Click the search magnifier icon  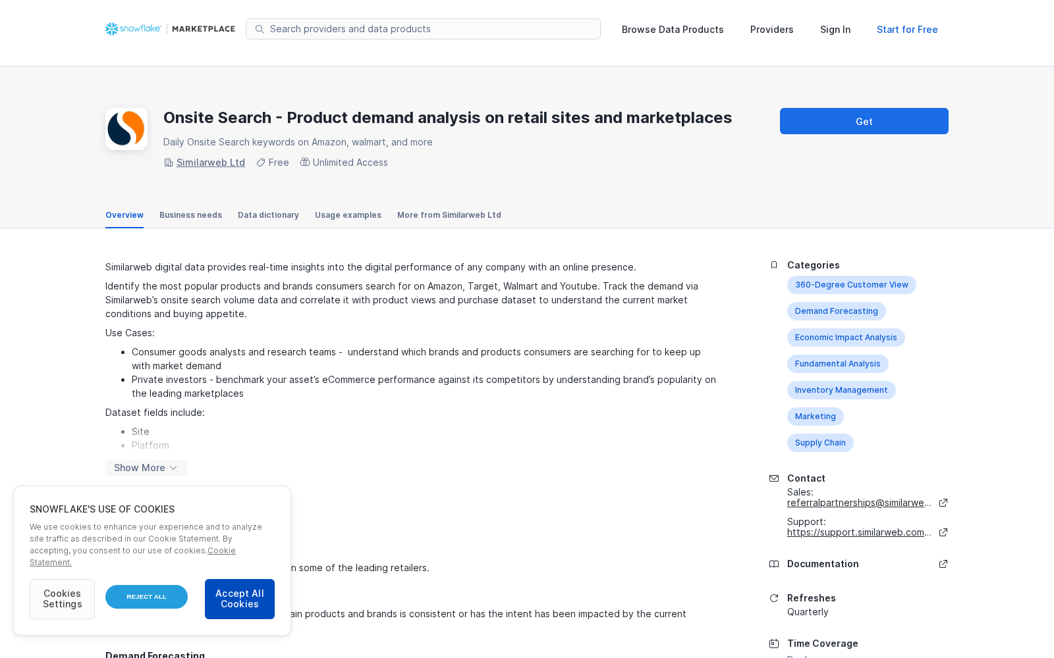(260, 29)
